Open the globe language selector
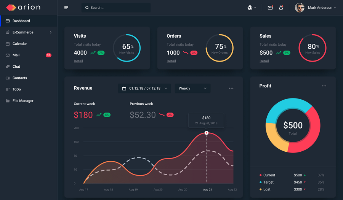The image size is (343, 200). [x=252, y=8]
